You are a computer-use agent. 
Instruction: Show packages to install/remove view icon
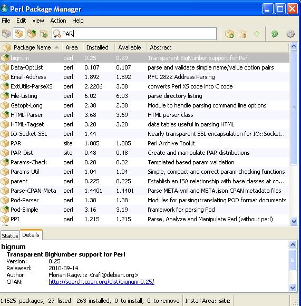coord(44,34)
